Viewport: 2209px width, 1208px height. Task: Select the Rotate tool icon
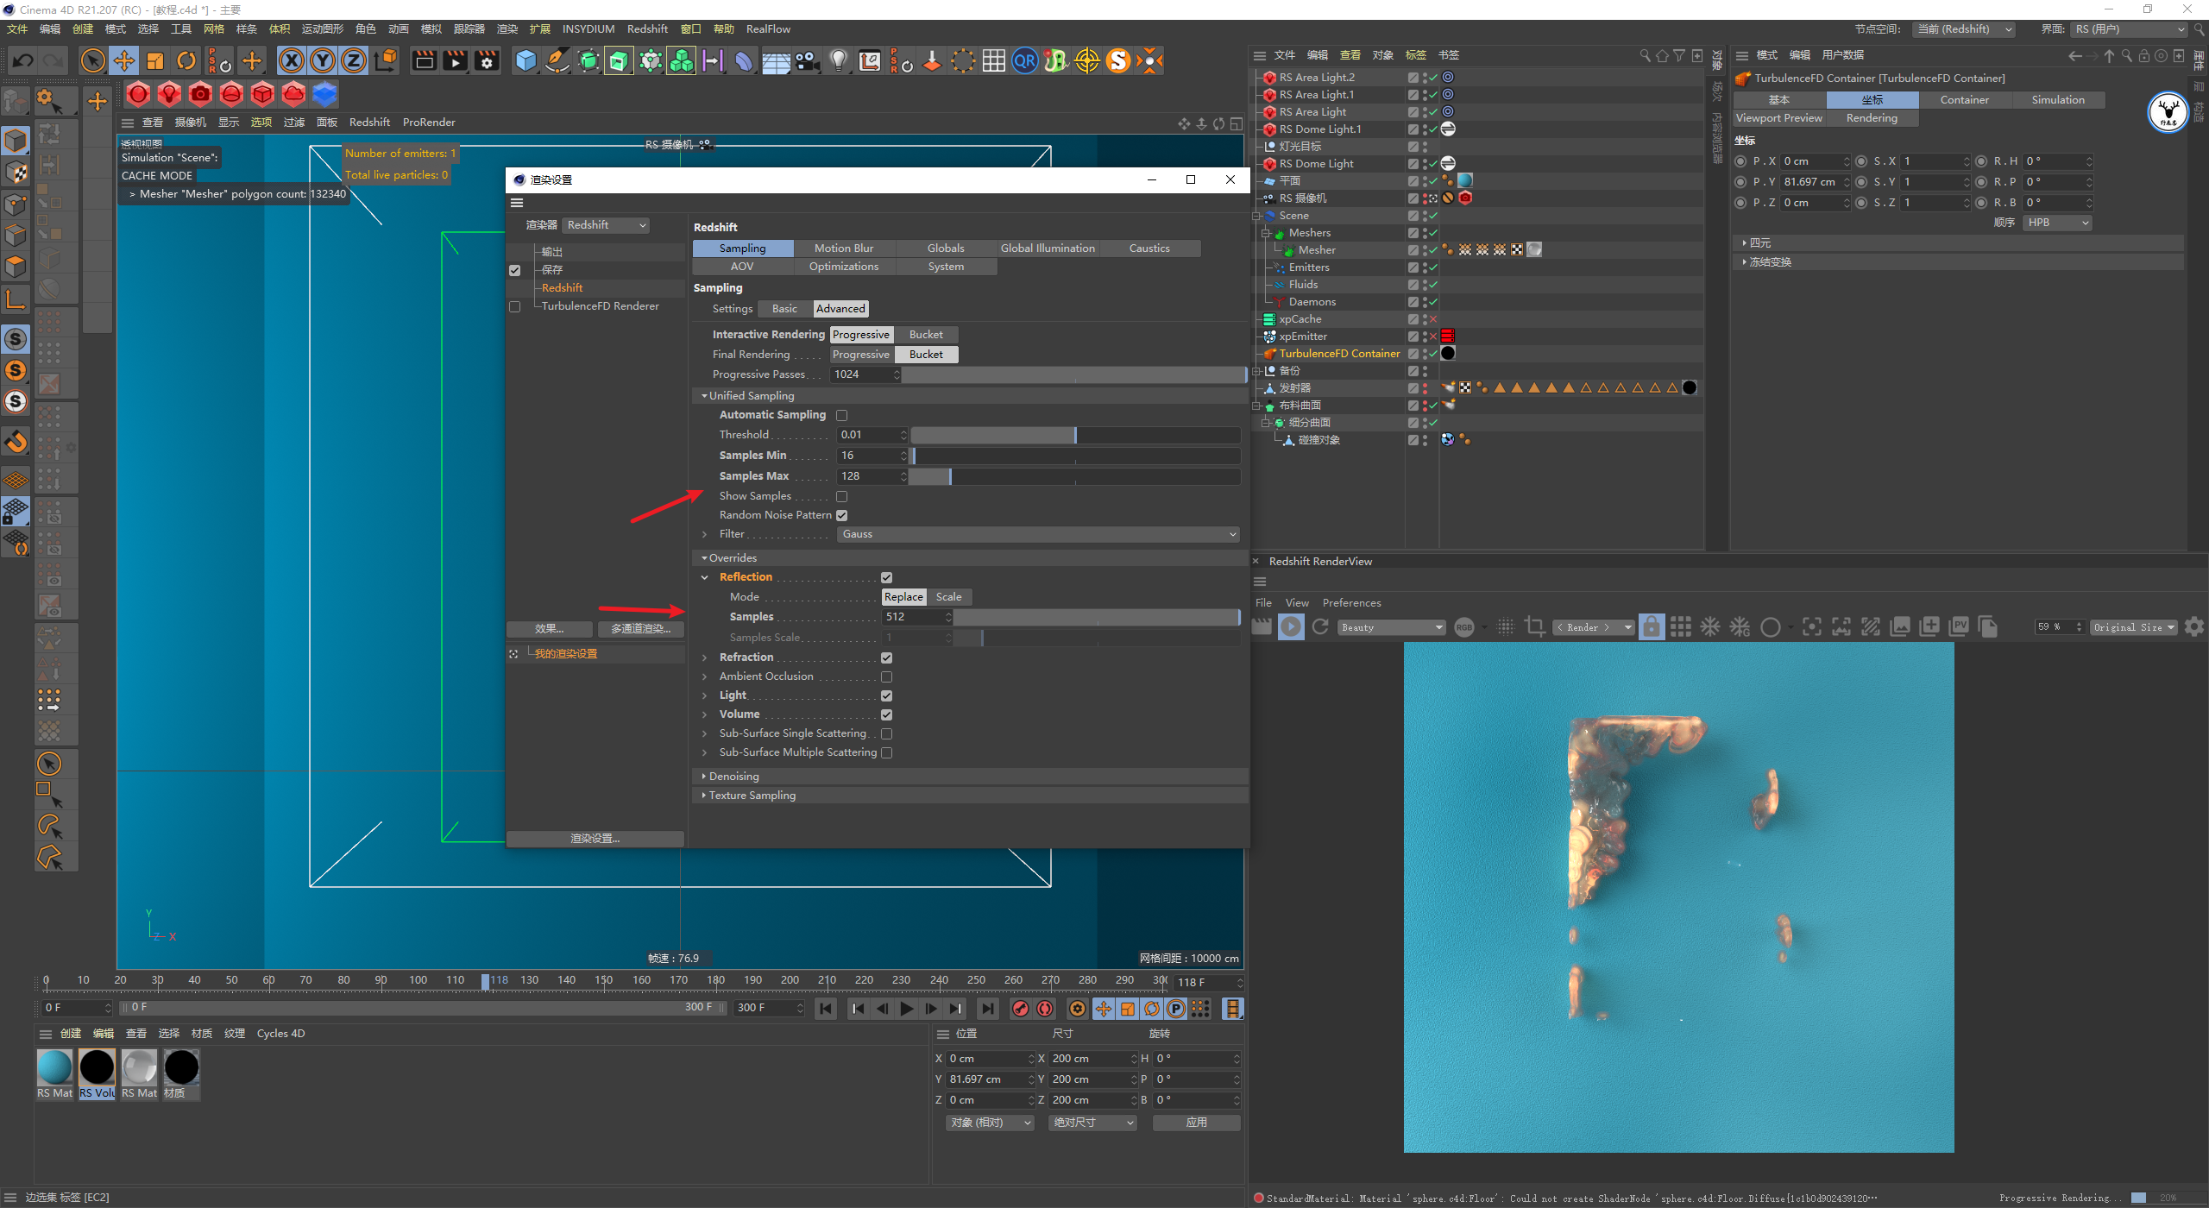point(186,61)
